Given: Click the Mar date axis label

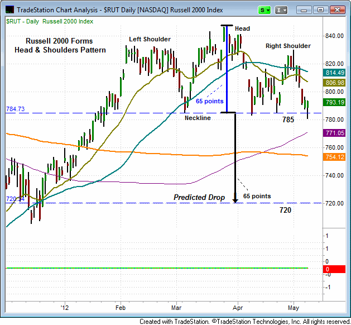Looking at the screenshot, I should 176,308.
